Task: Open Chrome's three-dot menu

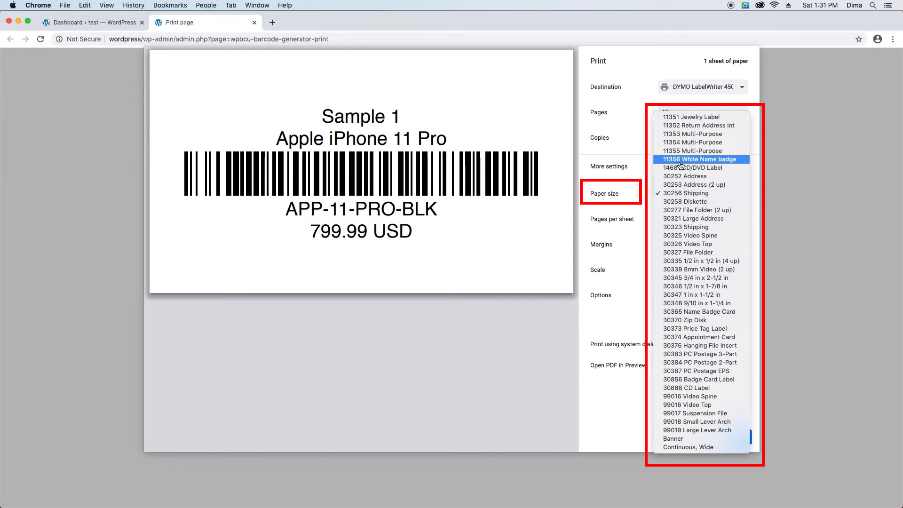Action: tap(893, 39)
